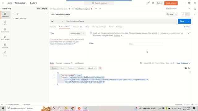Switch to the request Body tab
198x111 pixels.
click(x=87, y=27)
